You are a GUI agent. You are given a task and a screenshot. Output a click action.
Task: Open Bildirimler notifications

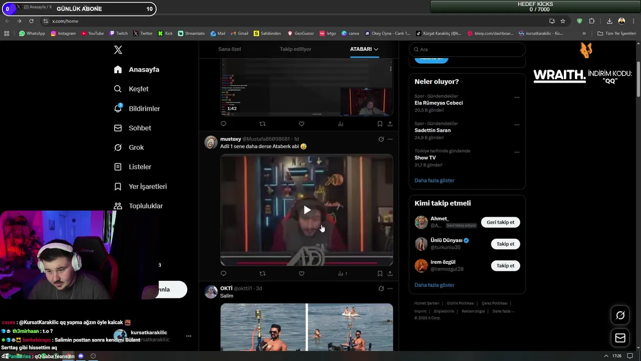coord(137,108)
